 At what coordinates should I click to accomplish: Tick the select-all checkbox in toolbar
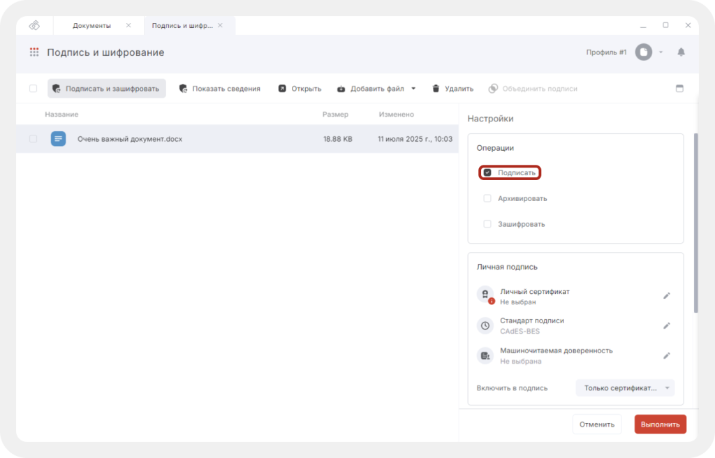(33, 89)
